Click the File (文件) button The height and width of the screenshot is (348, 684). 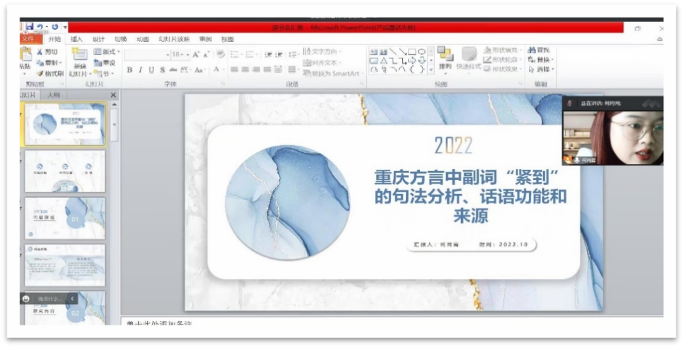pyautogui.click(x=27, y=39)
